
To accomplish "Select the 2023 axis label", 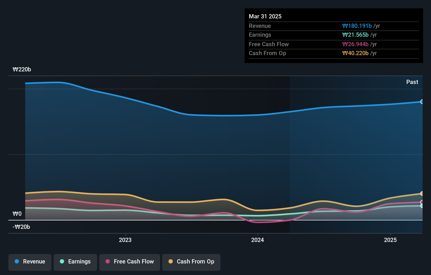I will tap(125, 240).
